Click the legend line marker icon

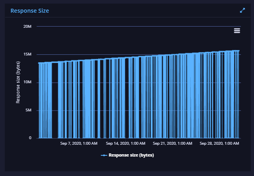[104, 155]
